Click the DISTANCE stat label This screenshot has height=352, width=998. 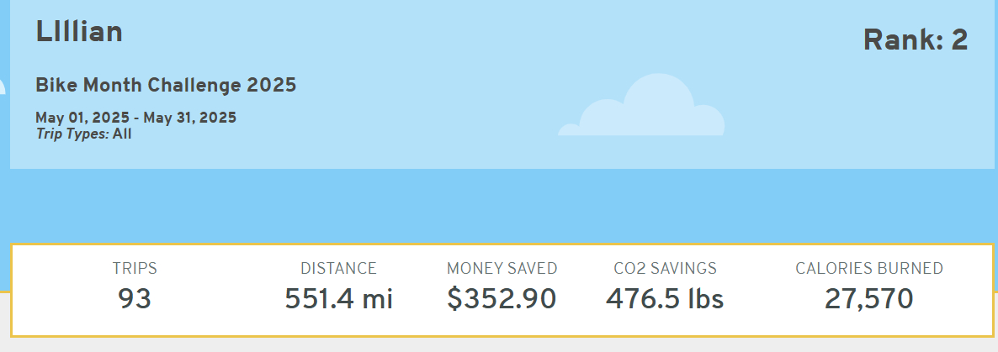click(x=338, y=269)
